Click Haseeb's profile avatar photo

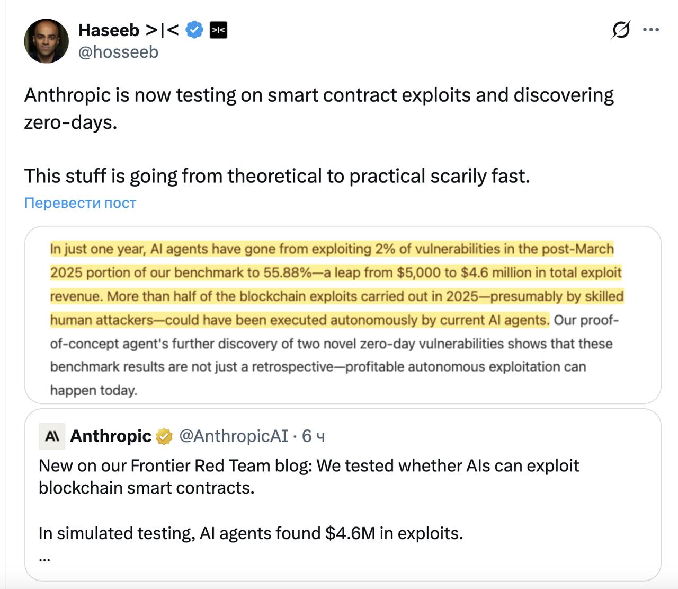(x=47, y=41)
